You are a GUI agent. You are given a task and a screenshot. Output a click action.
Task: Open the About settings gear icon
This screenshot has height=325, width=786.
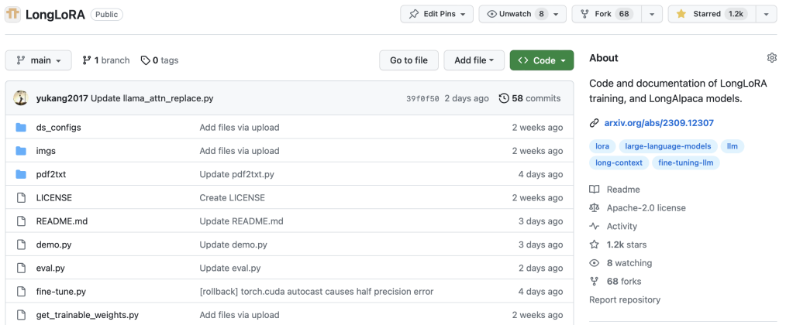point(771,58)
